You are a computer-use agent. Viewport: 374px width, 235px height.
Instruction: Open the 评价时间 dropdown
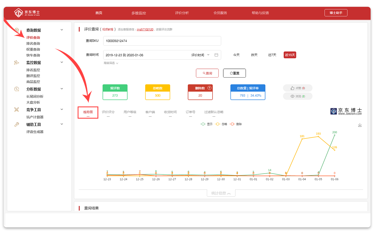pos(201,55)
